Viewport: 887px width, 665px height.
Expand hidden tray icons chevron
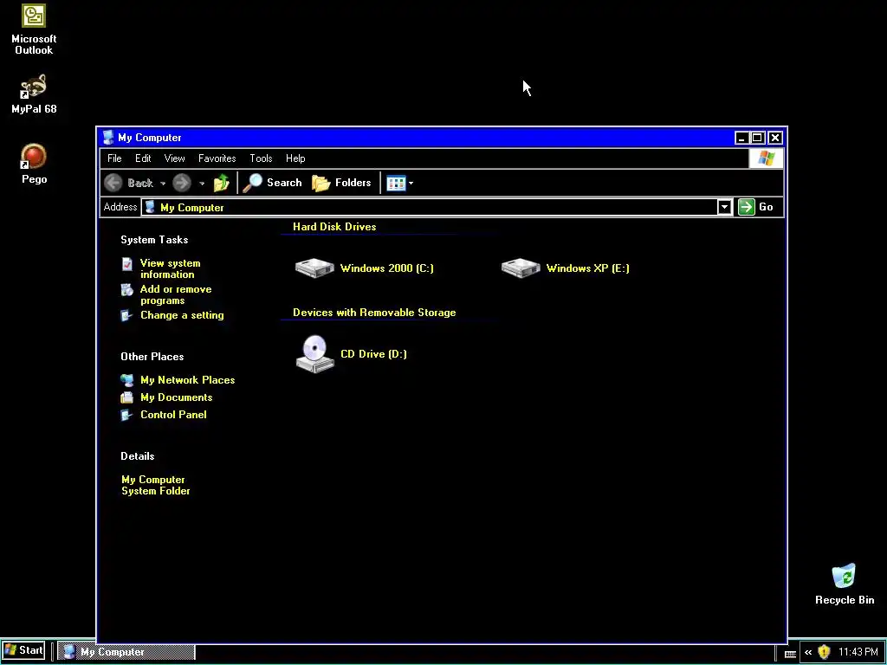(x=808, y=652)
